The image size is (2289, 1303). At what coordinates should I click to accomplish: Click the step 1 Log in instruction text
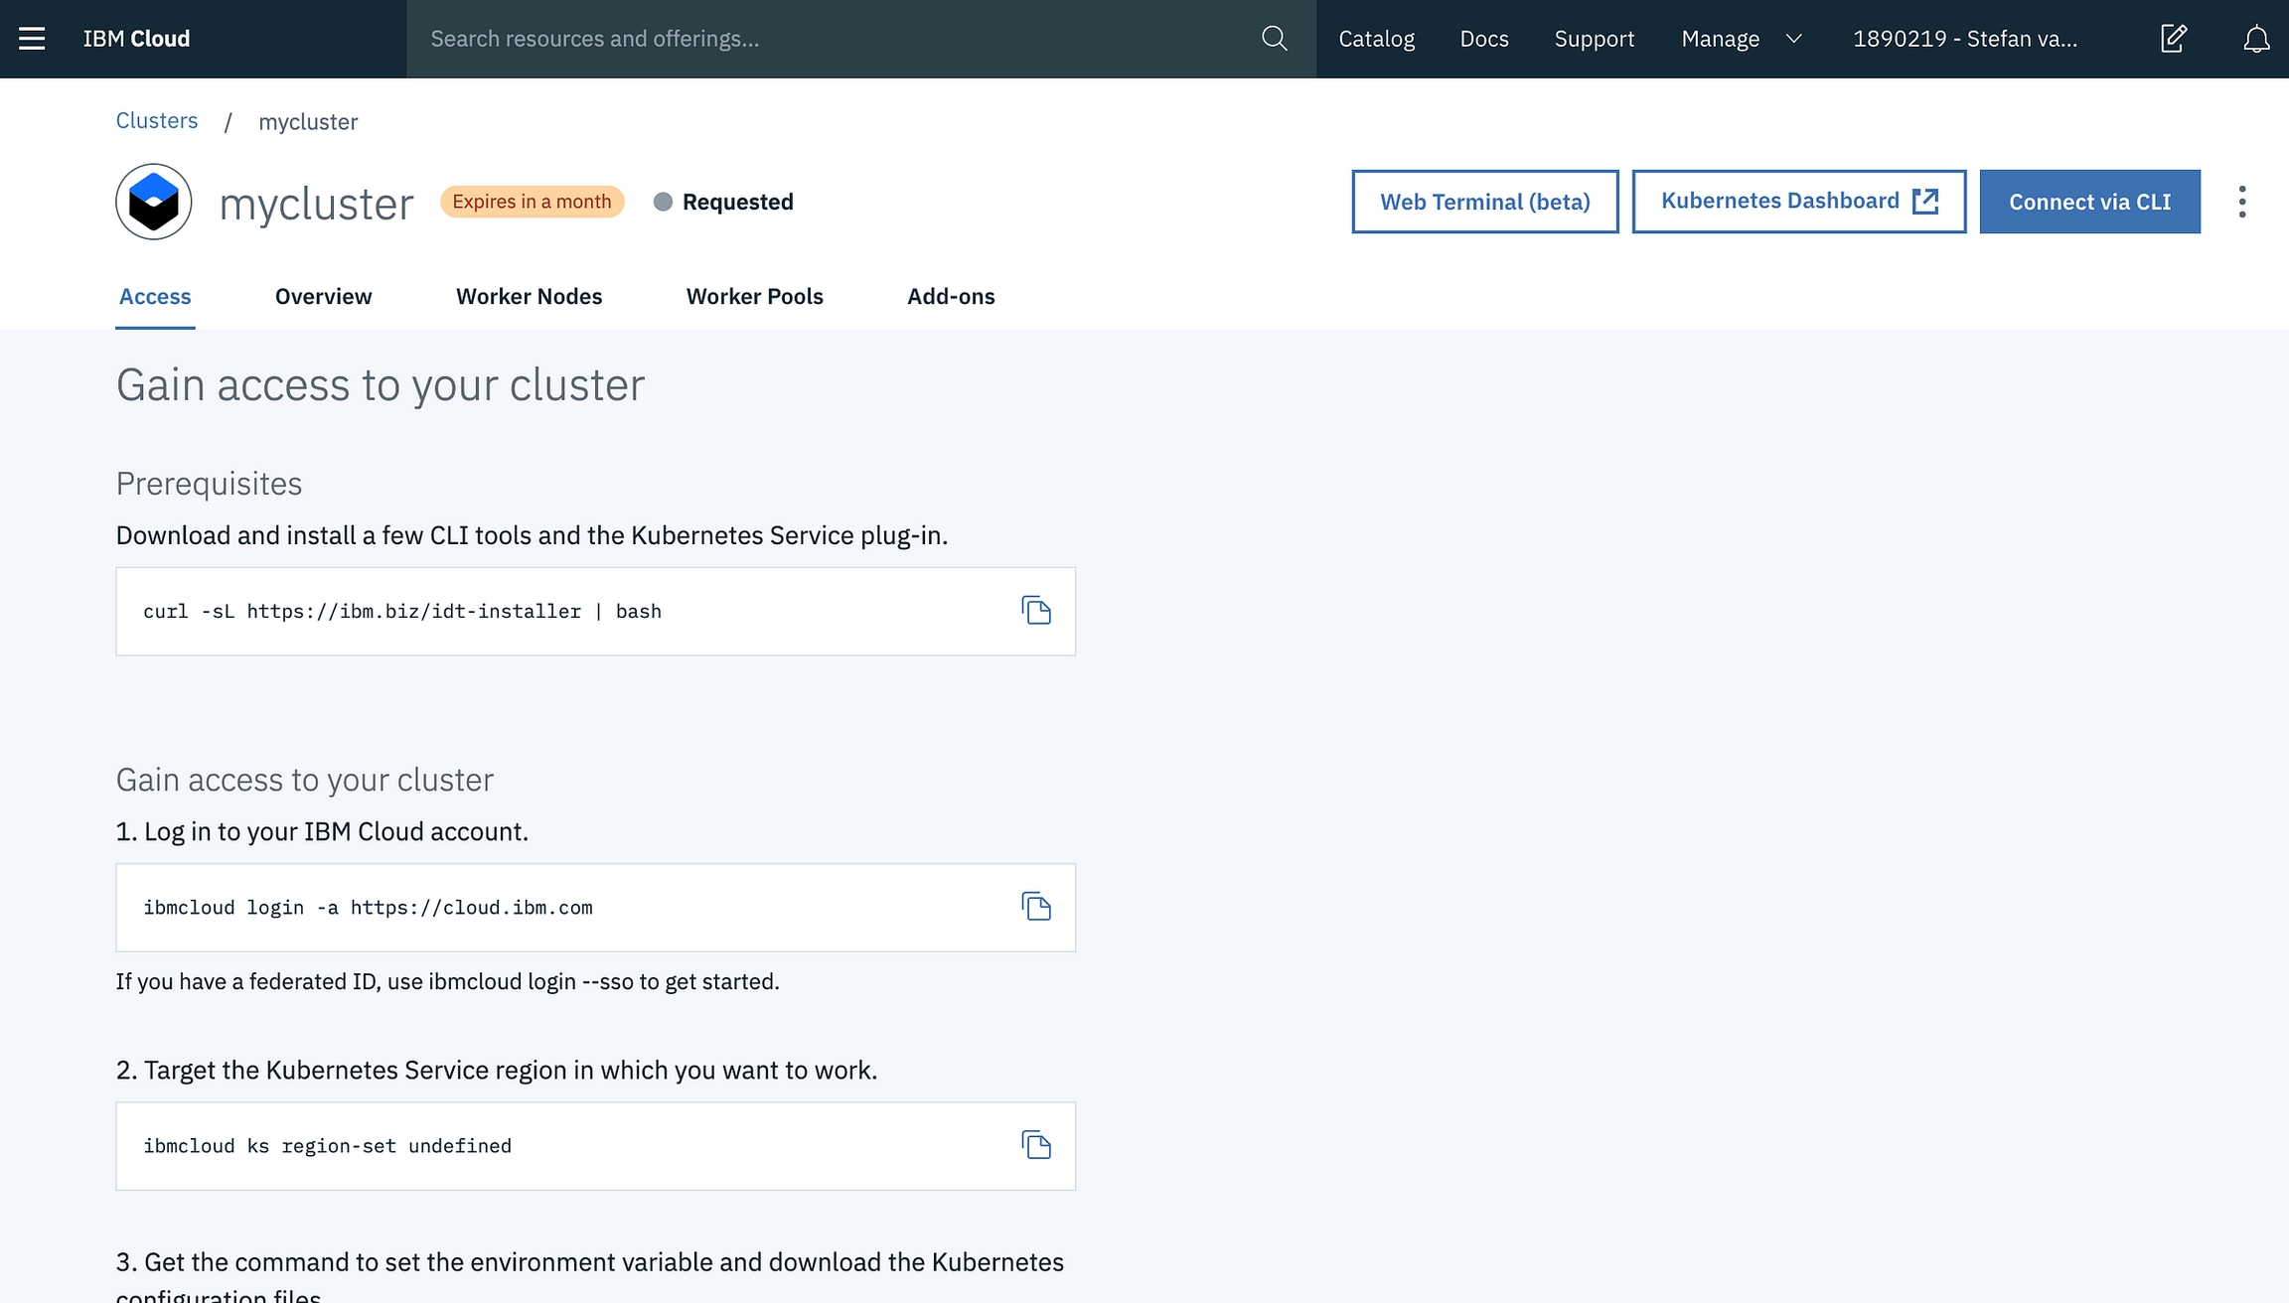pos(322,831)
